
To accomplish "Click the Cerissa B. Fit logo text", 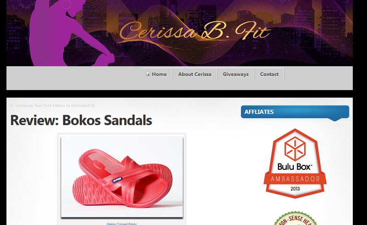I will pos(195,31).
